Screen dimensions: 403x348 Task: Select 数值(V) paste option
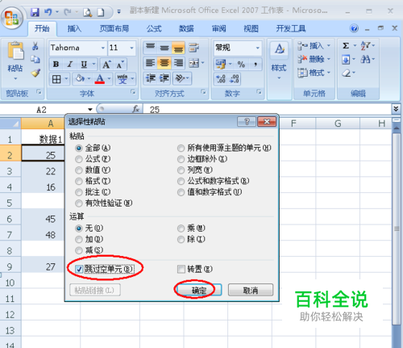(x=93, y=170)
